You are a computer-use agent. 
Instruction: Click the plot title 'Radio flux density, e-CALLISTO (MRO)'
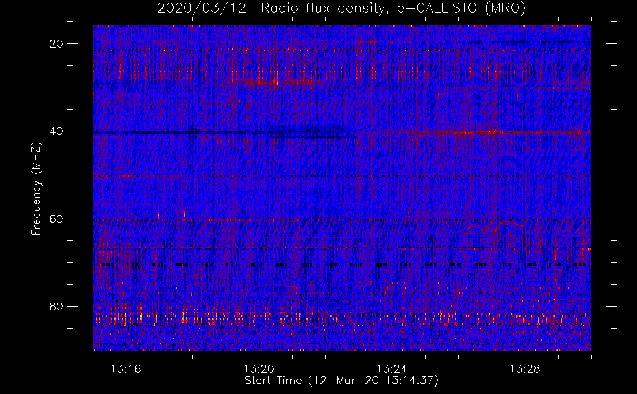click(x=393, y=8)
